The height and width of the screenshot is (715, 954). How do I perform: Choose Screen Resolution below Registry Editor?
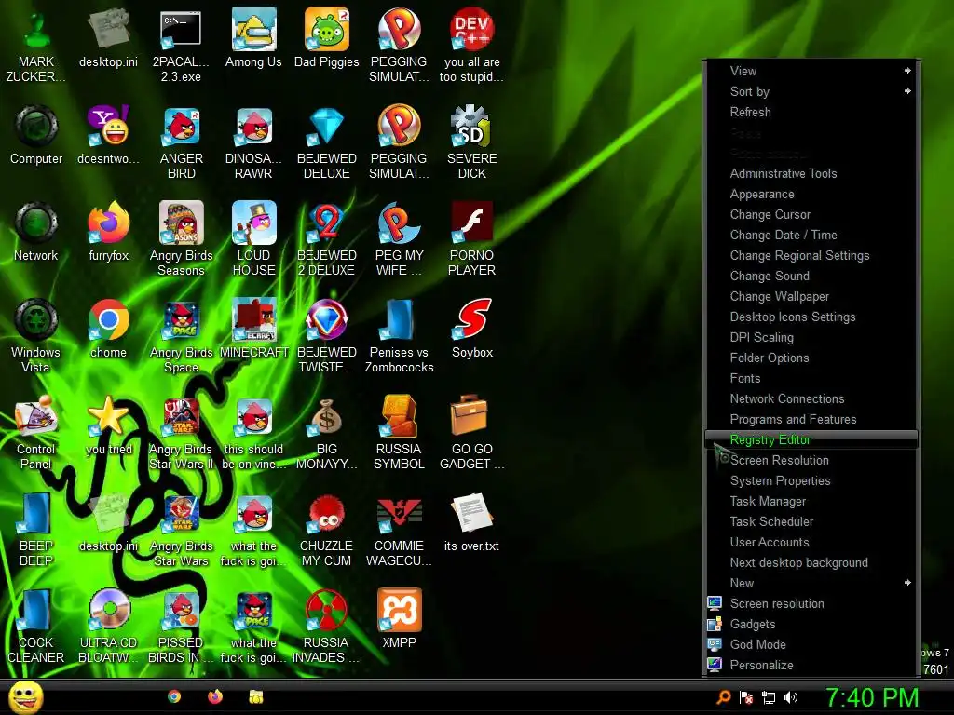(811, 460)
